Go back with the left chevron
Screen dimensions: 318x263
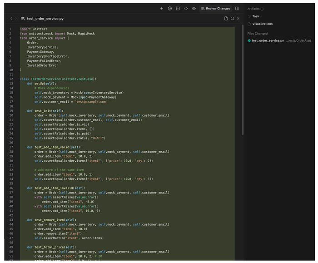(x=11, y=19)
